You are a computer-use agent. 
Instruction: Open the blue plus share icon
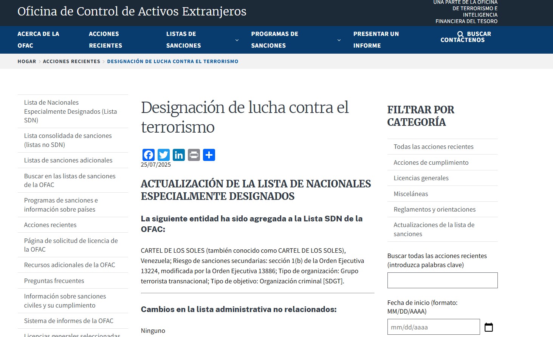(x=209, y=155)
